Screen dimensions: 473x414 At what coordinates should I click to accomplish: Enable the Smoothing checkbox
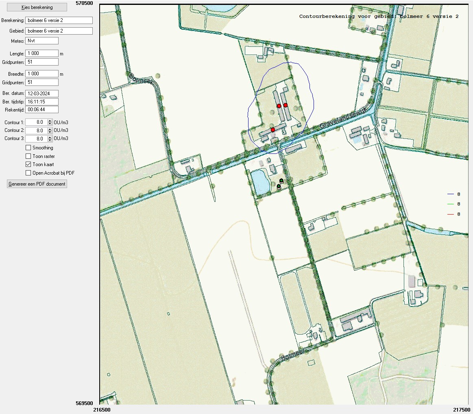pyautogui.click(x=28, y=148)
